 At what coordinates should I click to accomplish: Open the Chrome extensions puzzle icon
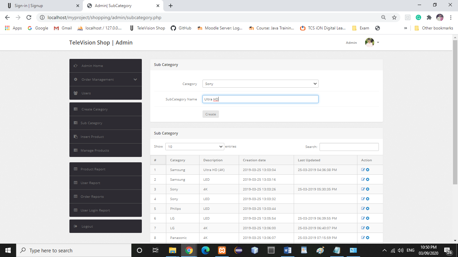pos(429,17)
